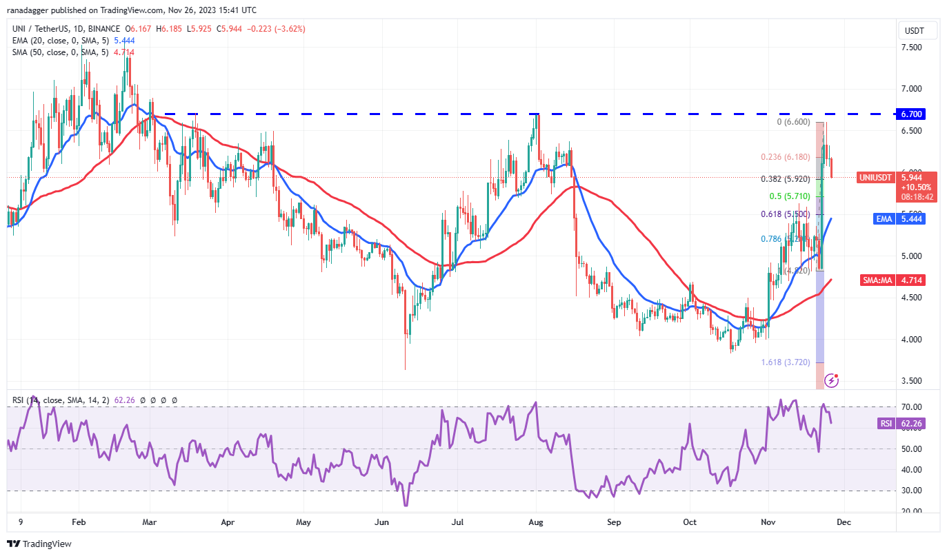The image size is (947, 556).
Task: Click the 1.618 (3.720) Fibonacci extension label
Action: click(786, 362)
